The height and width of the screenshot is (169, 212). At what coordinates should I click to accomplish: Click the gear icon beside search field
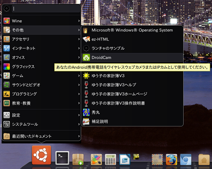click(7, 9)
